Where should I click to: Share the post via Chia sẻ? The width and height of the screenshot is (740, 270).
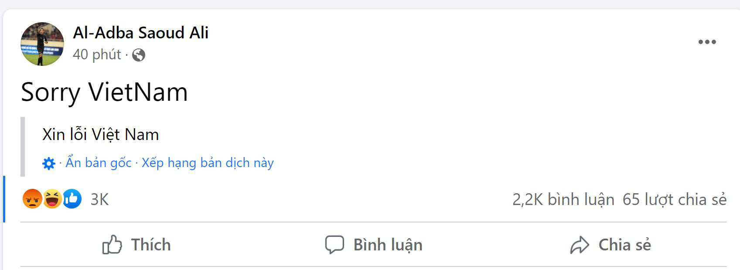(625, 245)
